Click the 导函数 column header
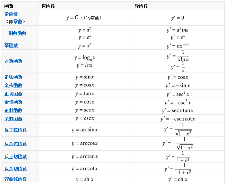 (141, 6)
